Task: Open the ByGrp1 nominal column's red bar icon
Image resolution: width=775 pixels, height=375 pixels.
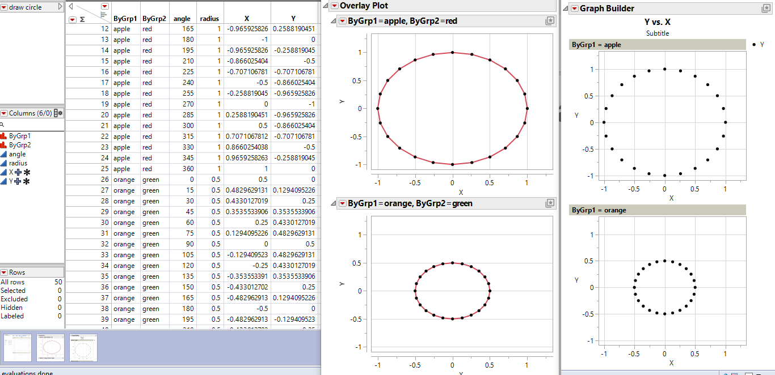Action: (4, 136)
